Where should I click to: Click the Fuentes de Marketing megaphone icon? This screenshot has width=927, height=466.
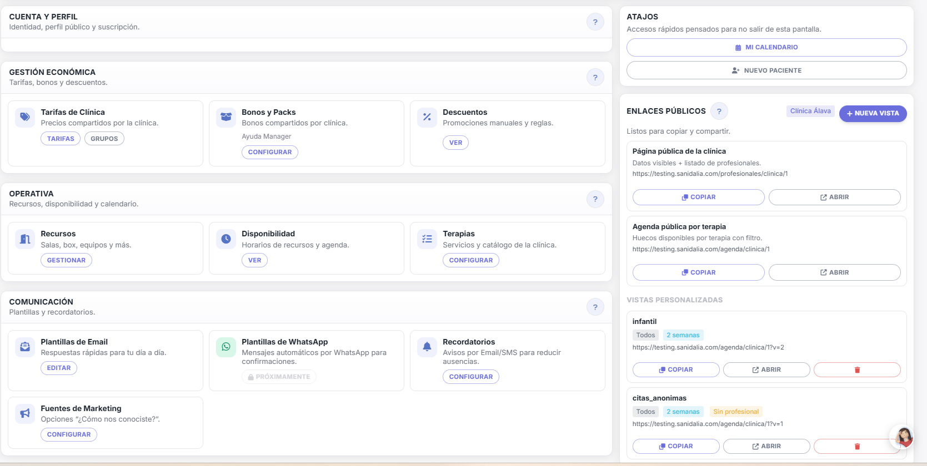point(25,413)
